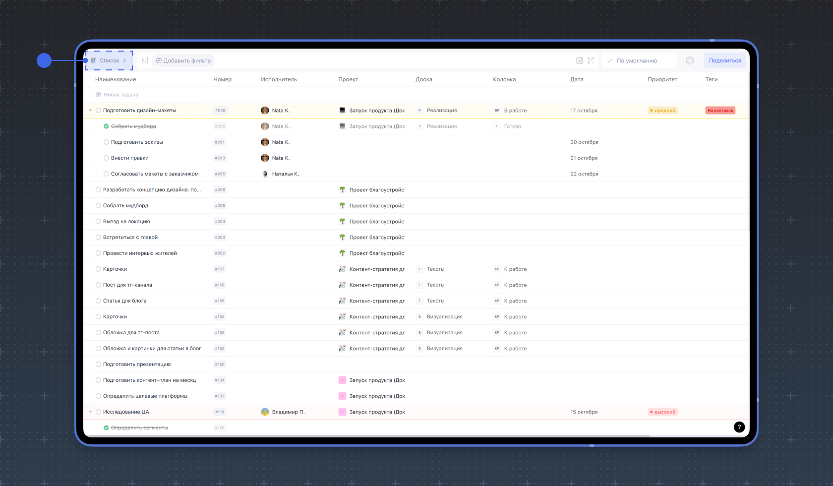Click the Поделиться button
This screenshot has width=833, height=486.
725,61
